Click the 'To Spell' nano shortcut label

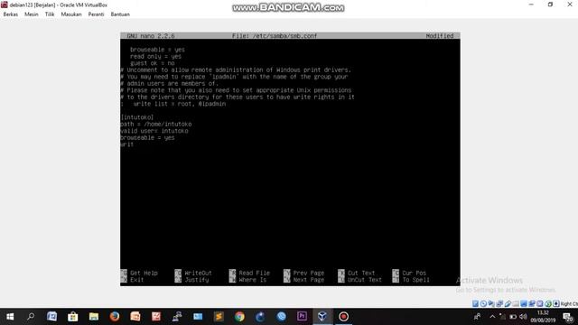pos(415,280)
